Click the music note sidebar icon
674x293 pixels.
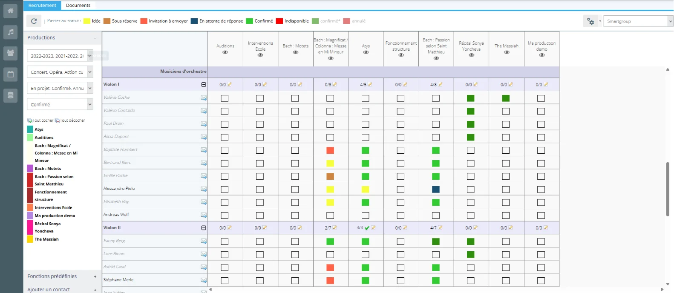pos(10,32)
